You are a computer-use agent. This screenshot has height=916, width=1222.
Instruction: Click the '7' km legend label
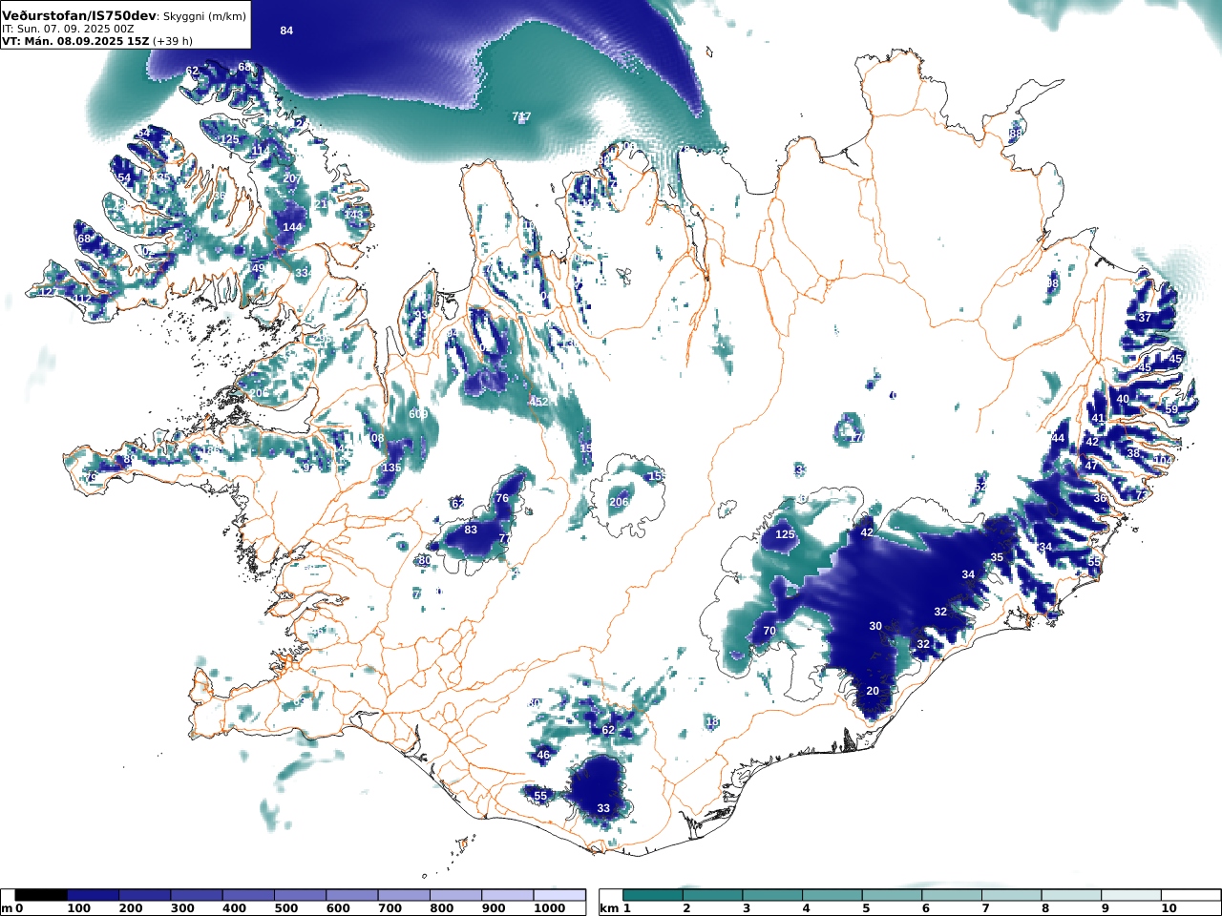pyautogui.click(x=985, y=908)
